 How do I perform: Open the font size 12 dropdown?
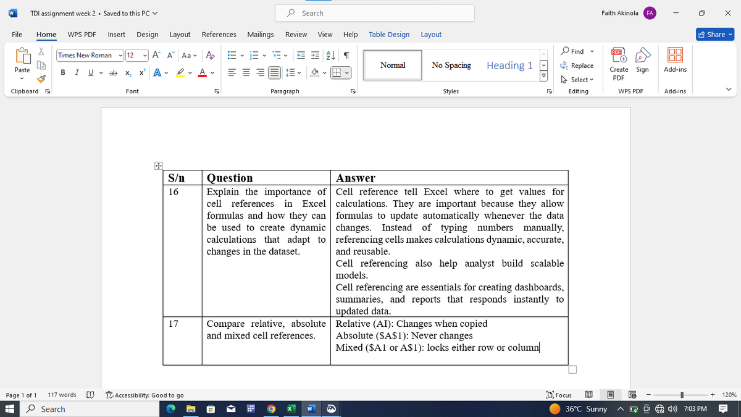(x=144, y=55)
